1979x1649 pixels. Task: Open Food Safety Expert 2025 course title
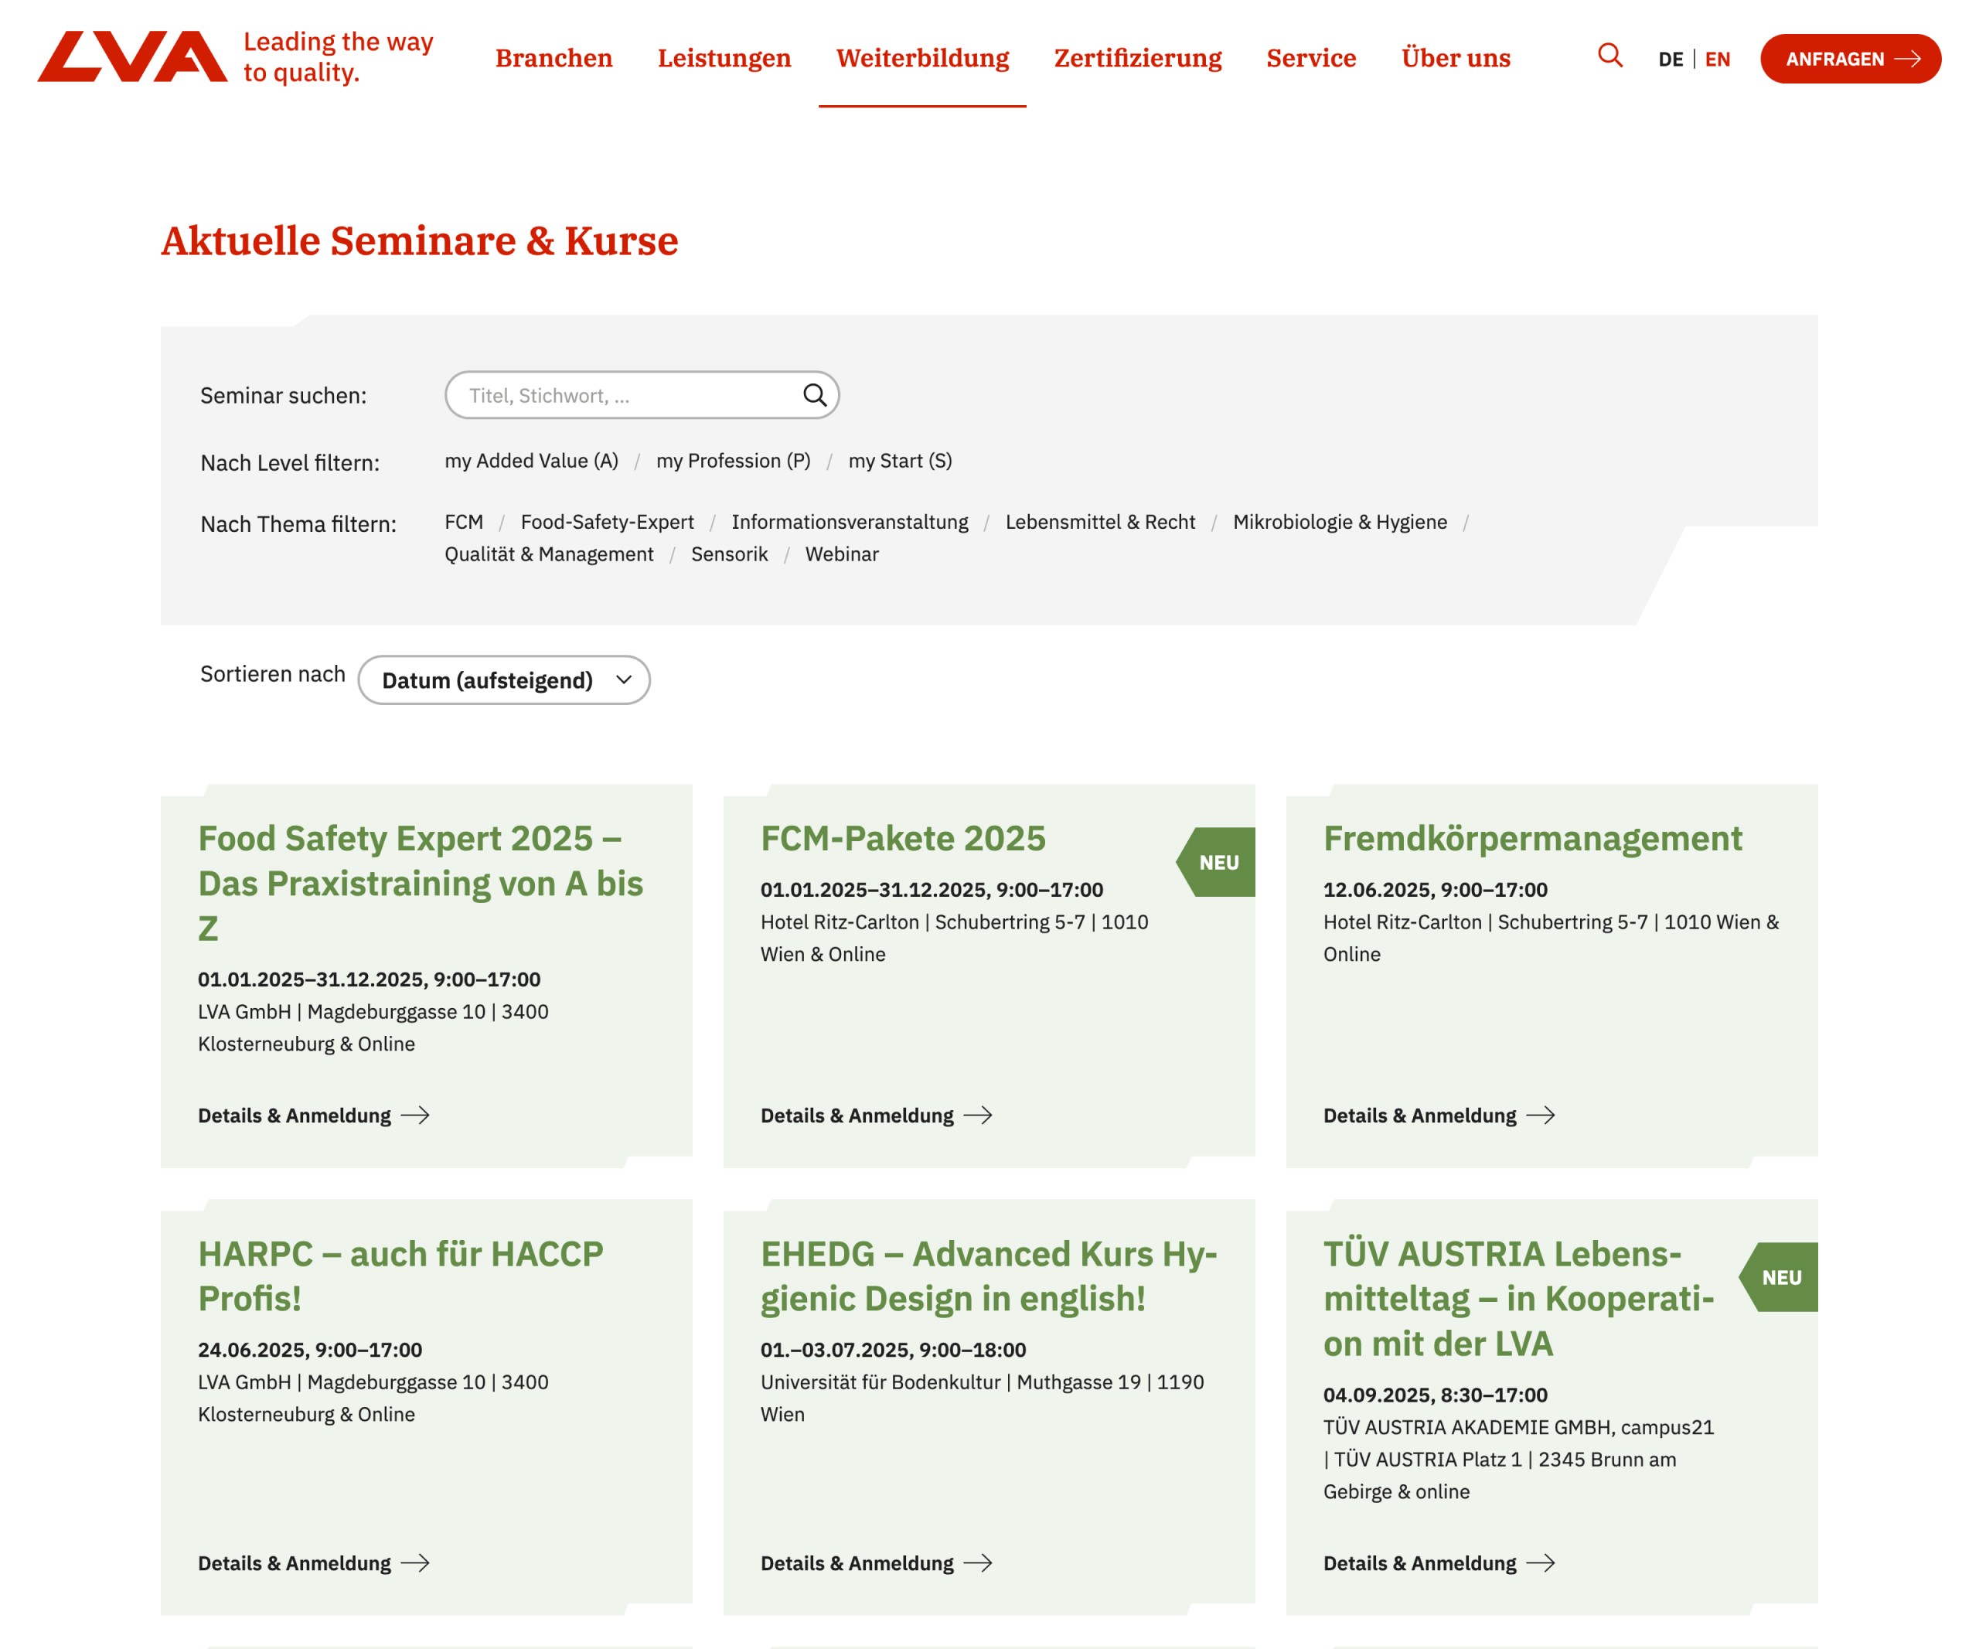click(421, 883)
